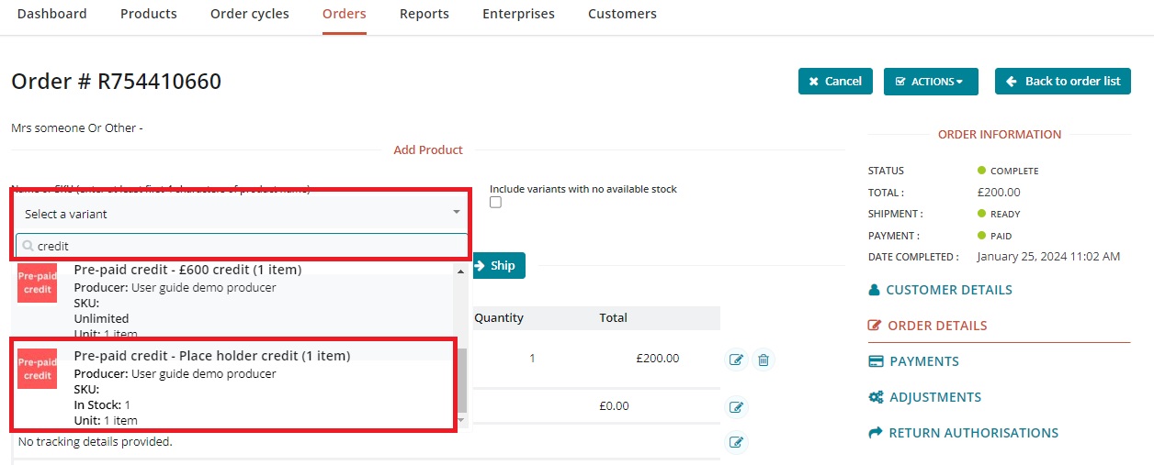Click the credit card icon beside Payments
1154x465 pixels.
876,361
